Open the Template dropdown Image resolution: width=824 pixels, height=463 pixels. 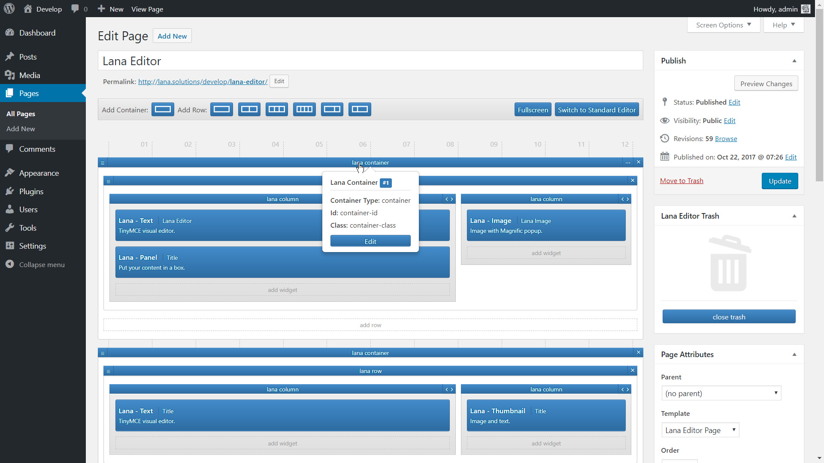tap(700, 430)
